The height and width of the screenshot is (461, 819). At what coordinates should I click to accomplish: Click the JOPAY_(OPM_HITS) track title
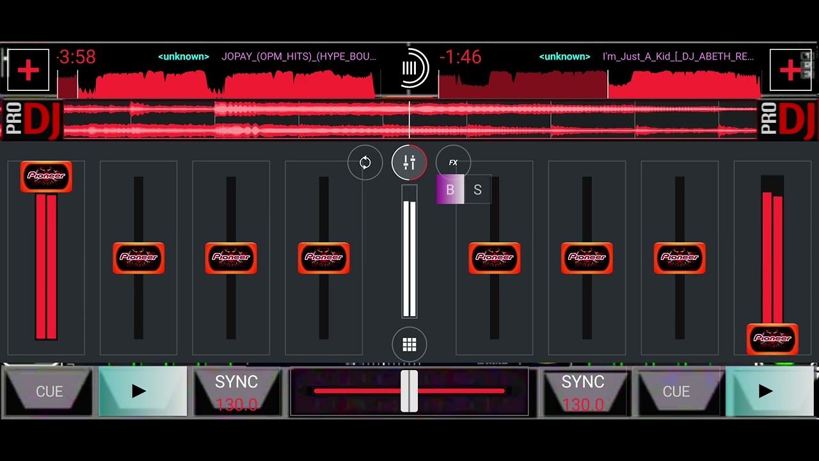click(299, 56)
